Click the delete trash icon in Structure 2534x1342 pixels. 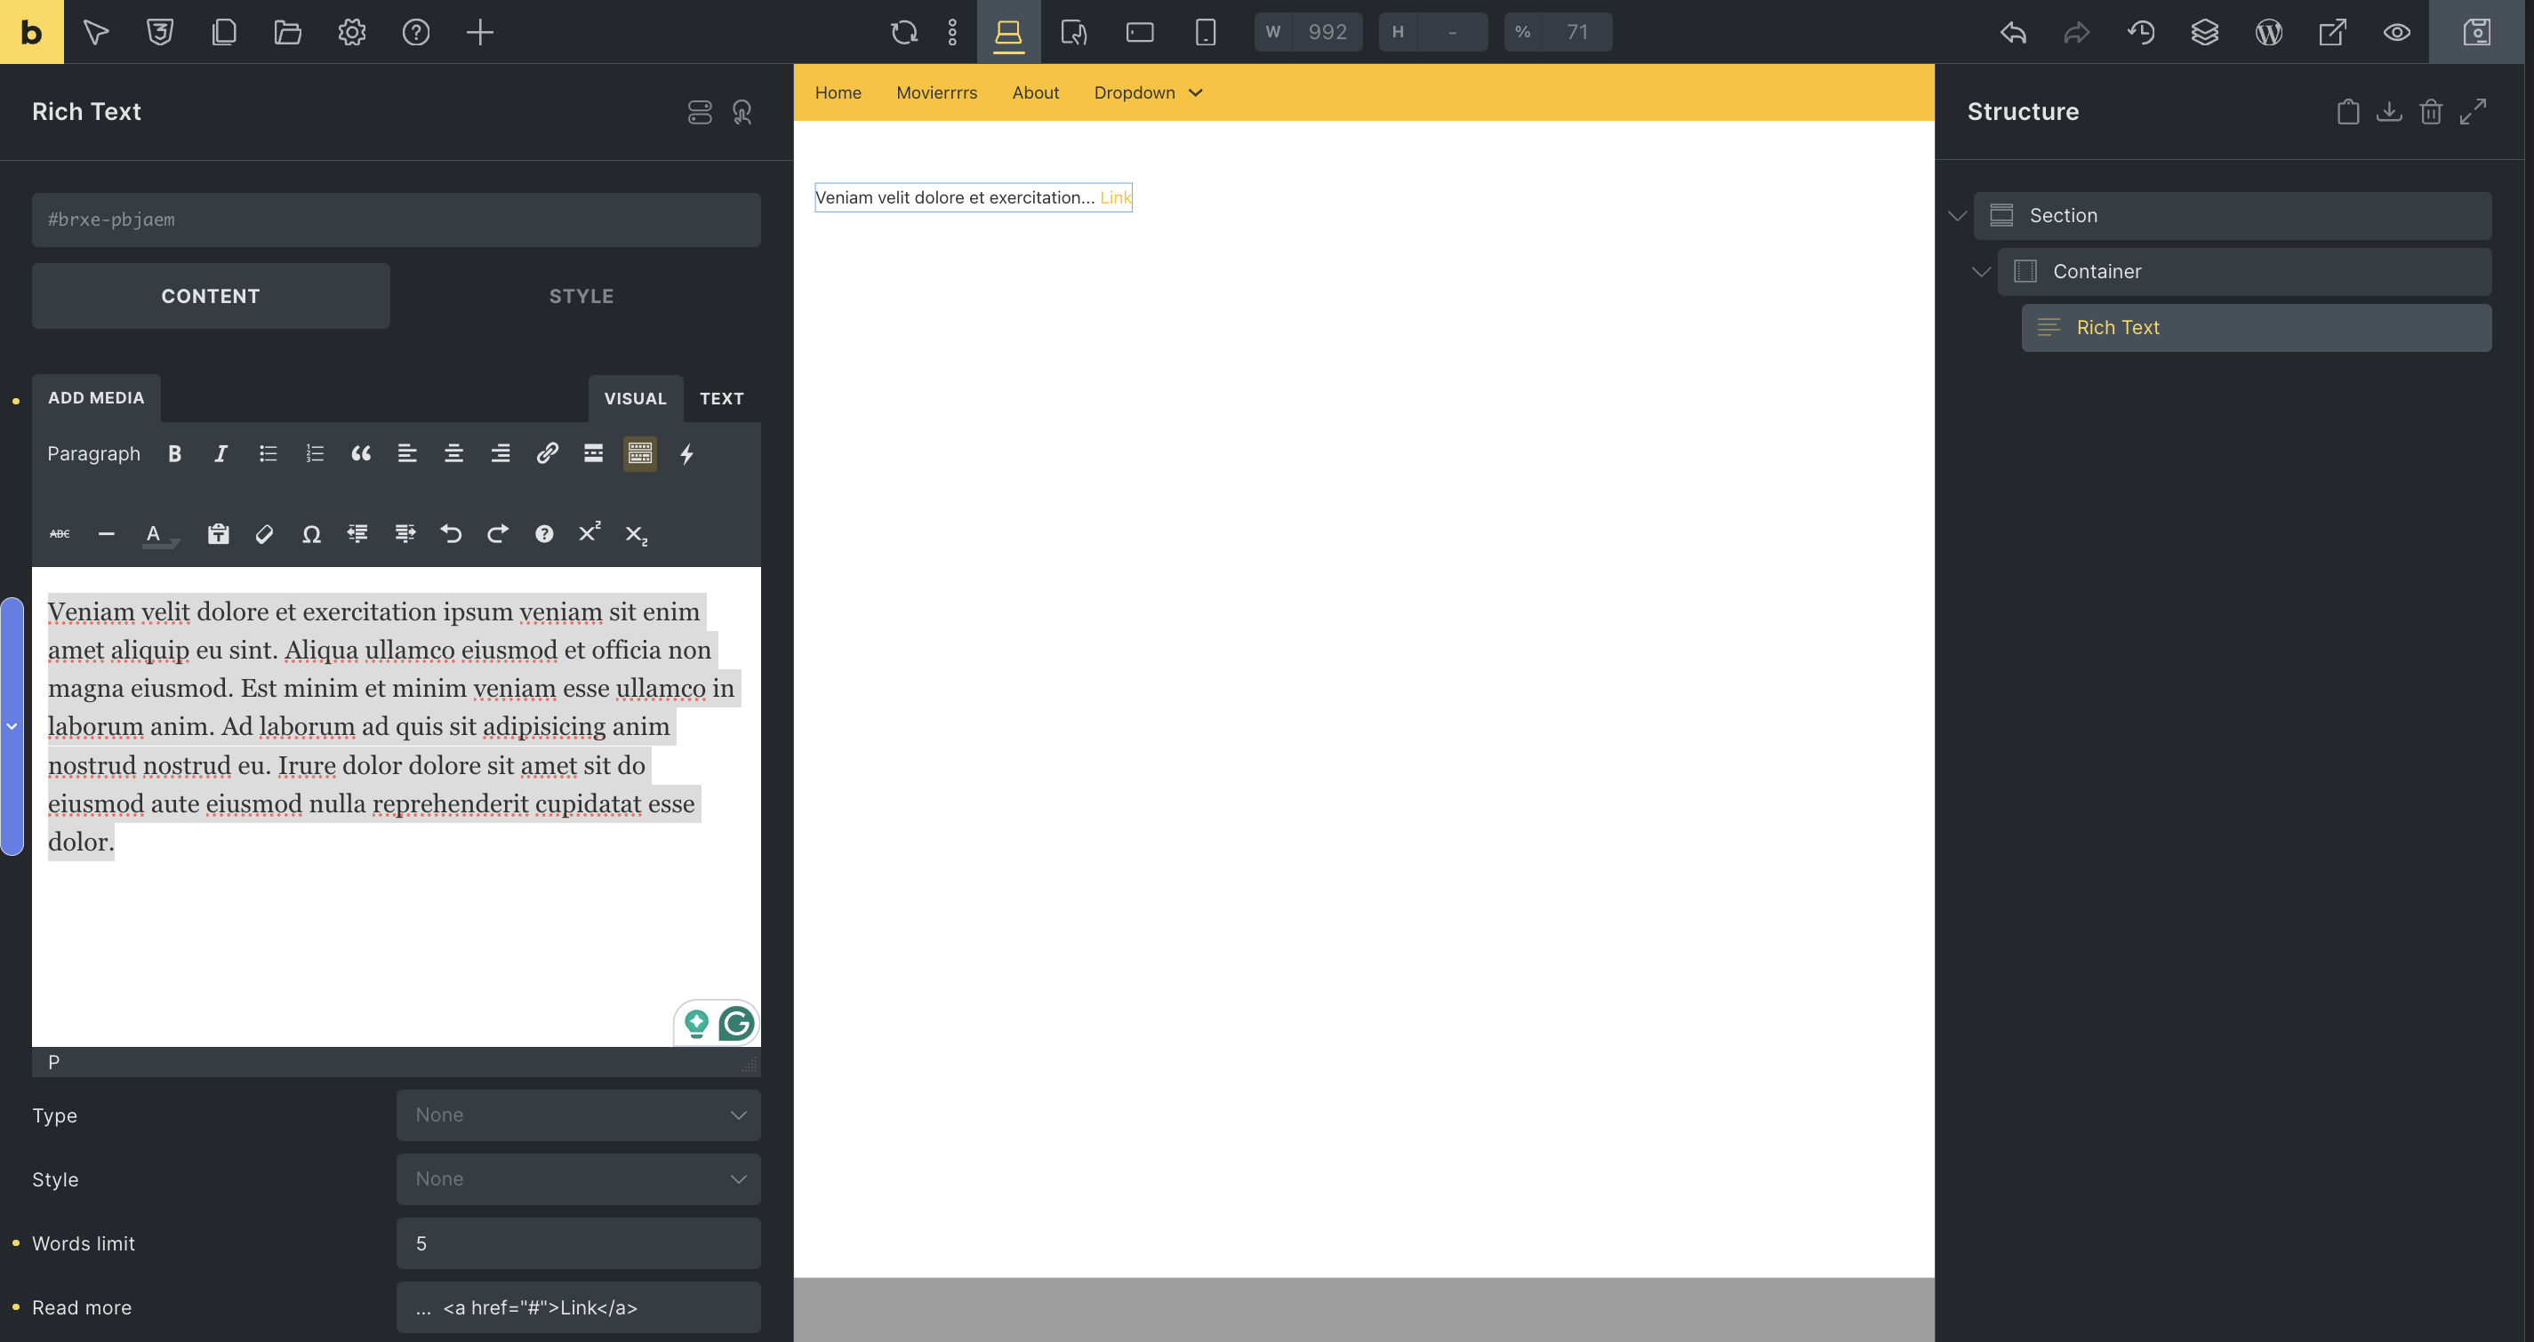point(2431,112)
